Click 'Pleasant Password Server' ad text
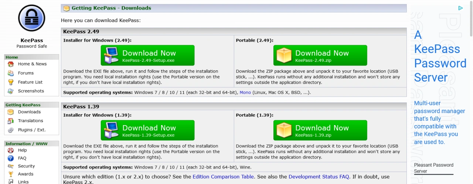The width and height of the screenshot is (473, 184). click(x=433, y=168)
